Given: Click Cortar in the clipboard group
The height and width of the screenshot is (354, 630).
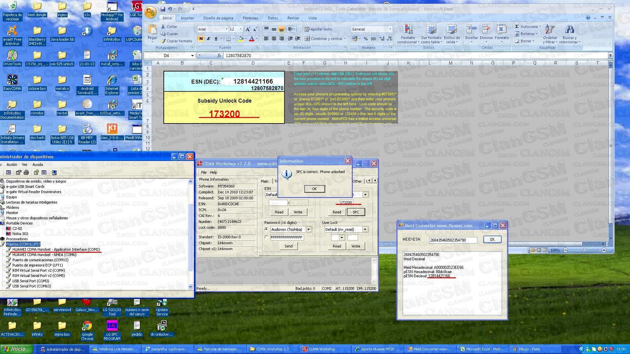Looking at the screenshot, I should pyautogui.click(x=169, y=27).
